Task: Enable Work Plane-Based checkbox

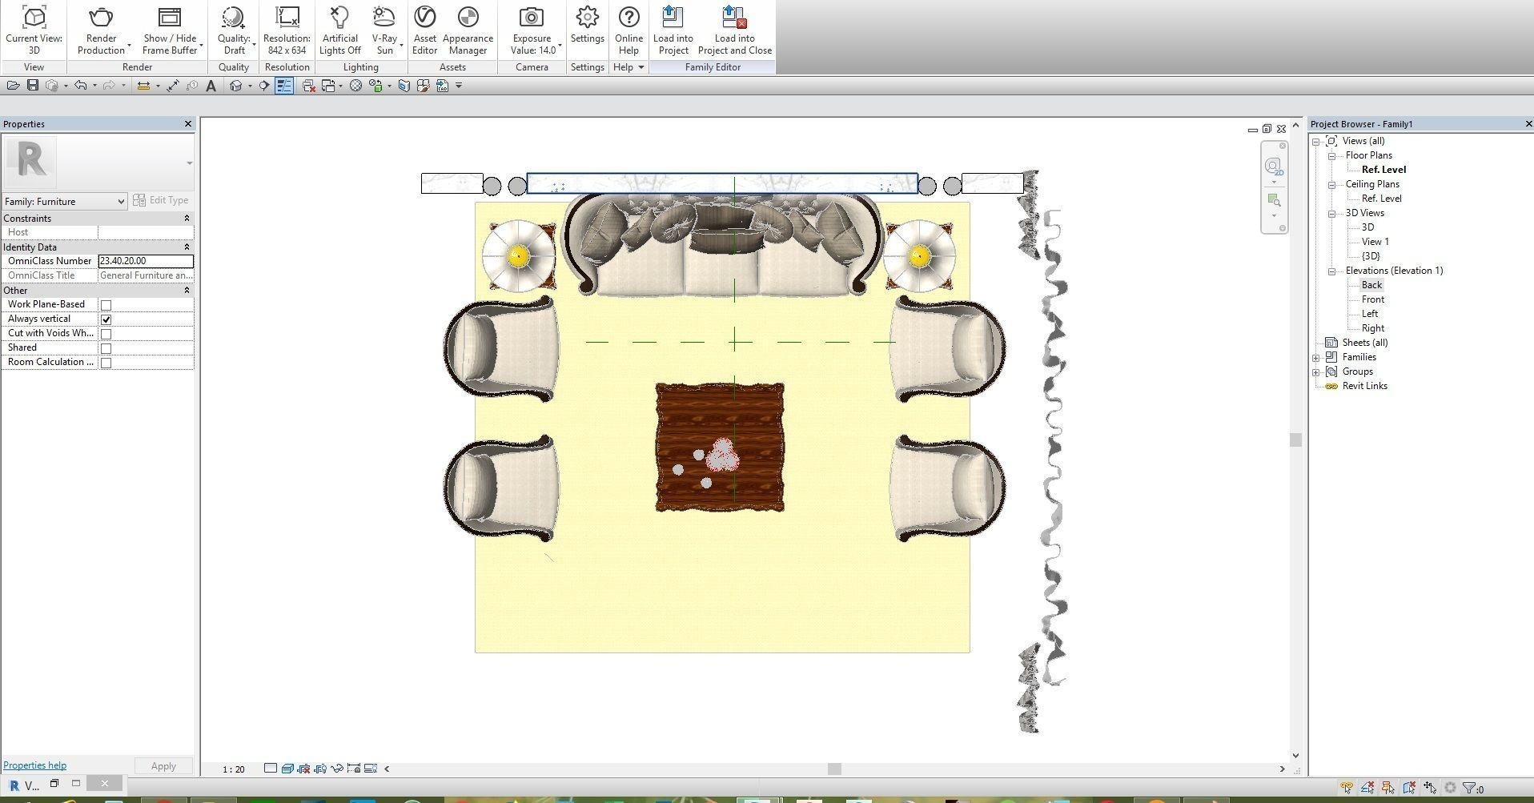Action: tap(106, 305)
